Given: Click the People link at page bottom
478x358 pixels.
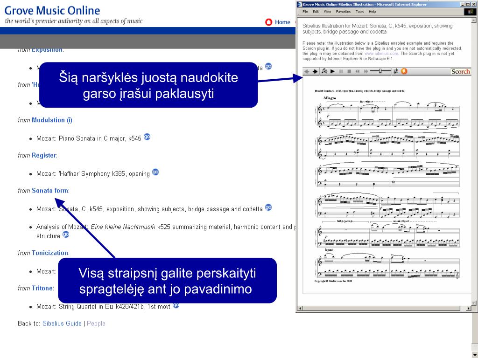Looking at the screenshot, I should tap(96, 324).
